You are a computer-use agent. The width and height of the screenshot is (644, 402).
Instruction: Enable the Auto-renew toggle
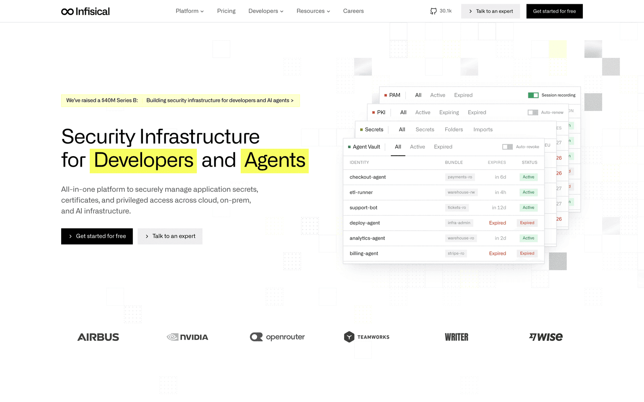(533, 113)
